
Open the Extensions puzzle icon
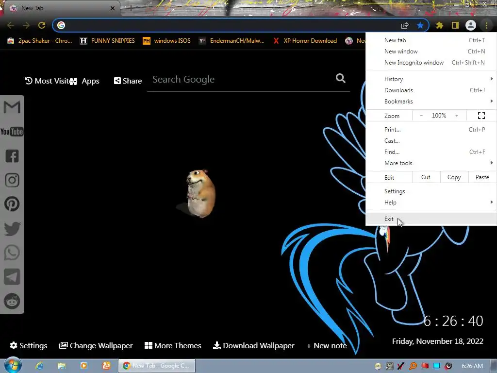(x=439, y=25)
